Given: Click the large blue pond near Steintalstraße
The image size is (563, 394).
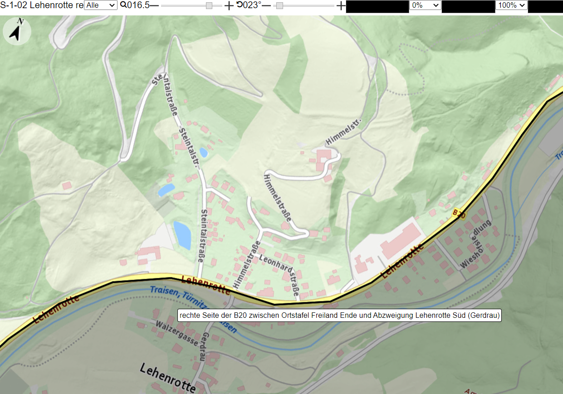Looking at the screenshot, I should point(182,235).
